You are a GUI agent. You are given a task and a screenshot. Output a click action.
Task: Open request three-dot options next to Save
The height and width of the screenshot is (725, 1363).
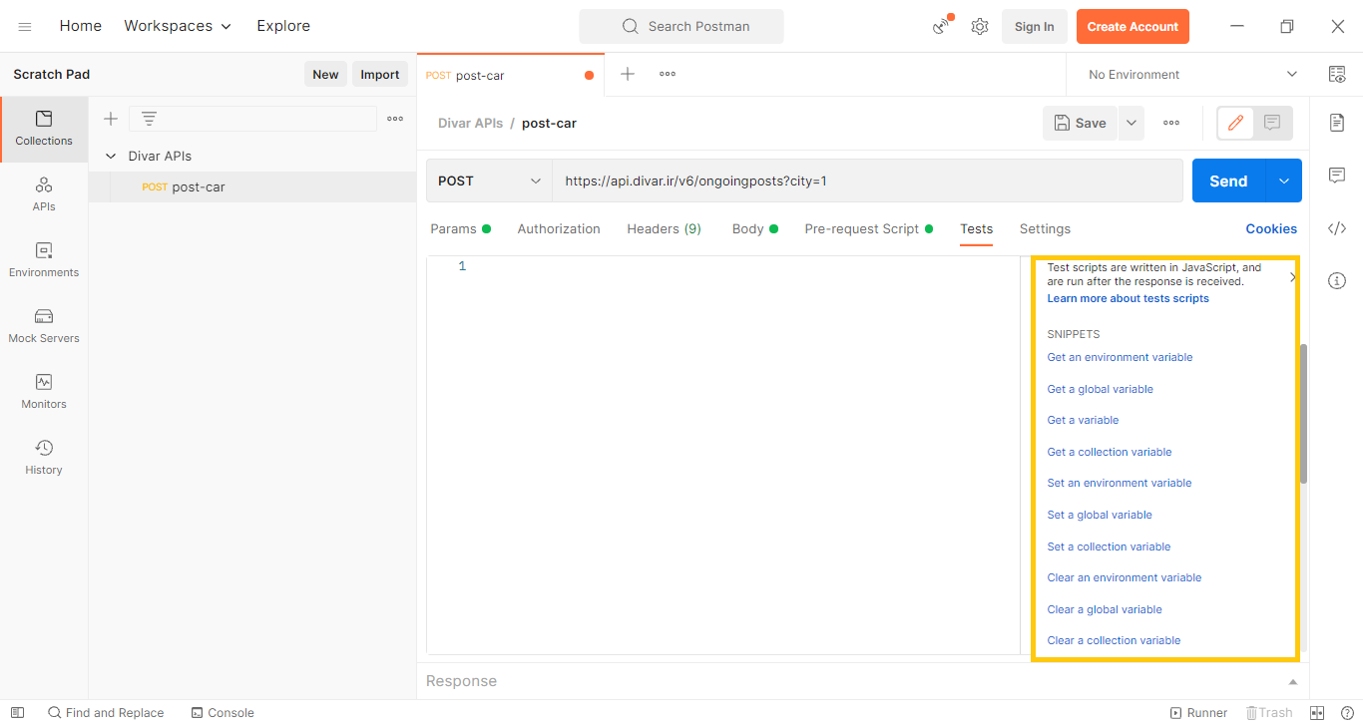click(x=1171, y=123)
